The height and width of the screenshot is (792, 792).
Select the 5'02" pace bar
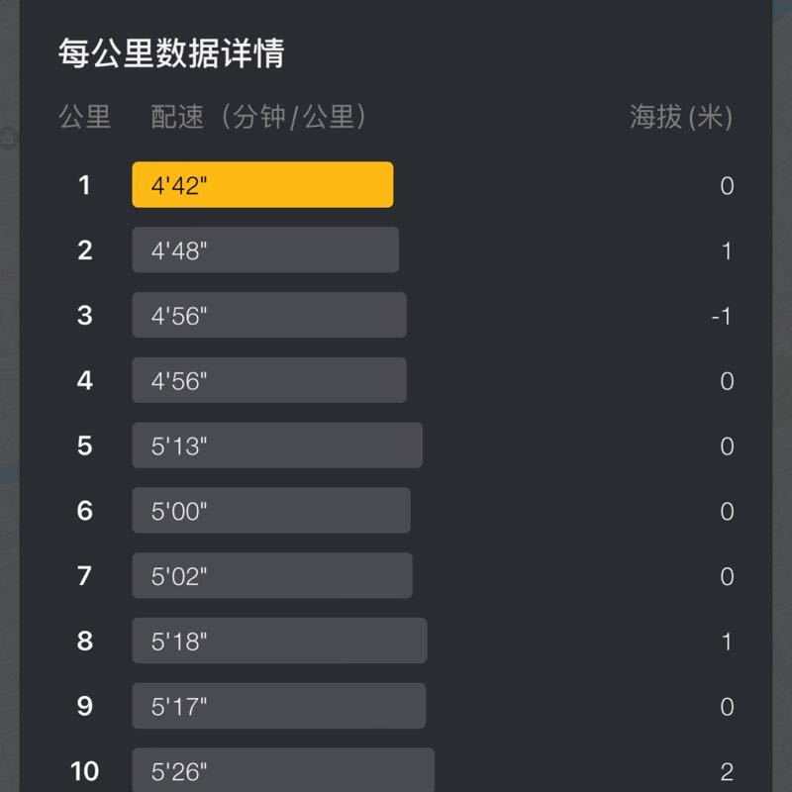(x=272, y=576)
